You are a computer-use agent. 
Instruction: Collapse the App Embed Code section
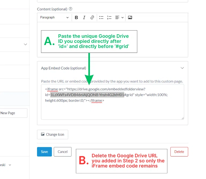click(182, 68)
